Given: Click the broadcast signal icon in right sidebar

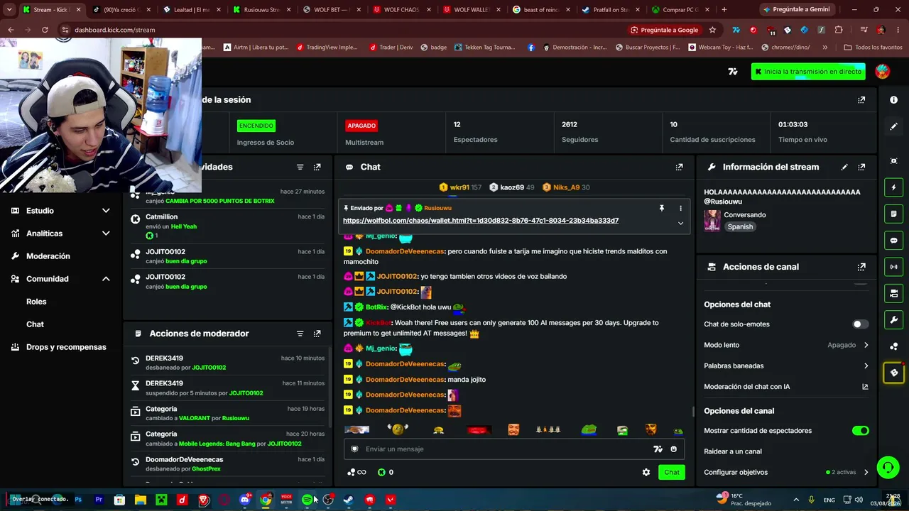Looking at the screenshot, I should (893, 267).
